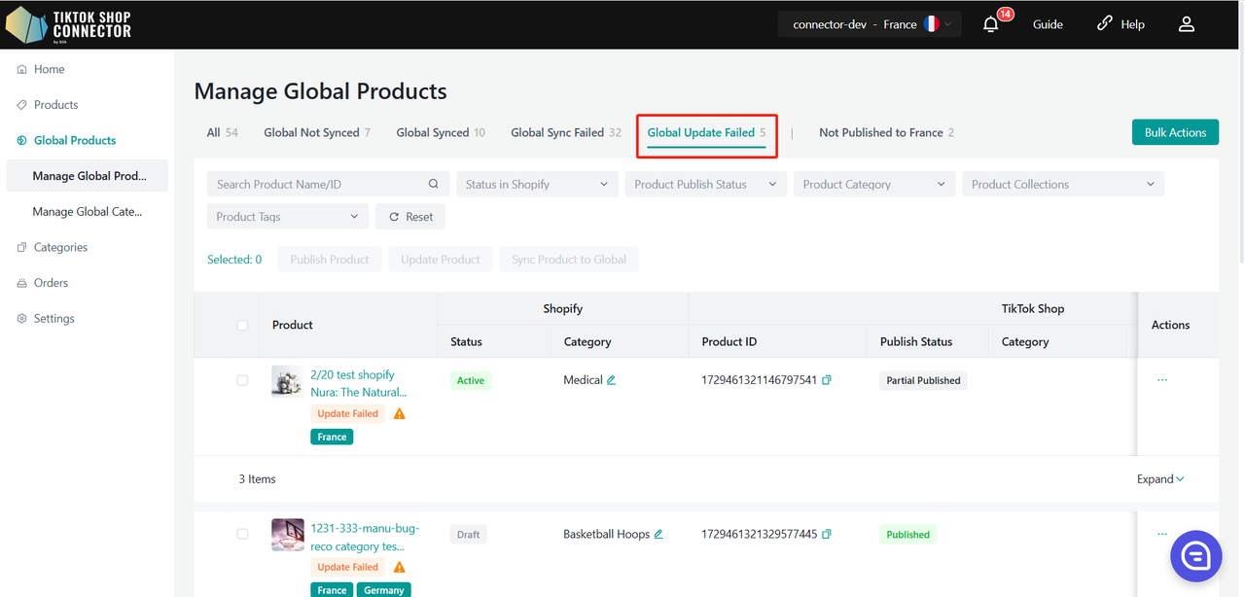1245x597 pixels.
Task: Open actions menu for 2/20 test shopify product
Action: pyautogui.click(x=1162, y=380)
